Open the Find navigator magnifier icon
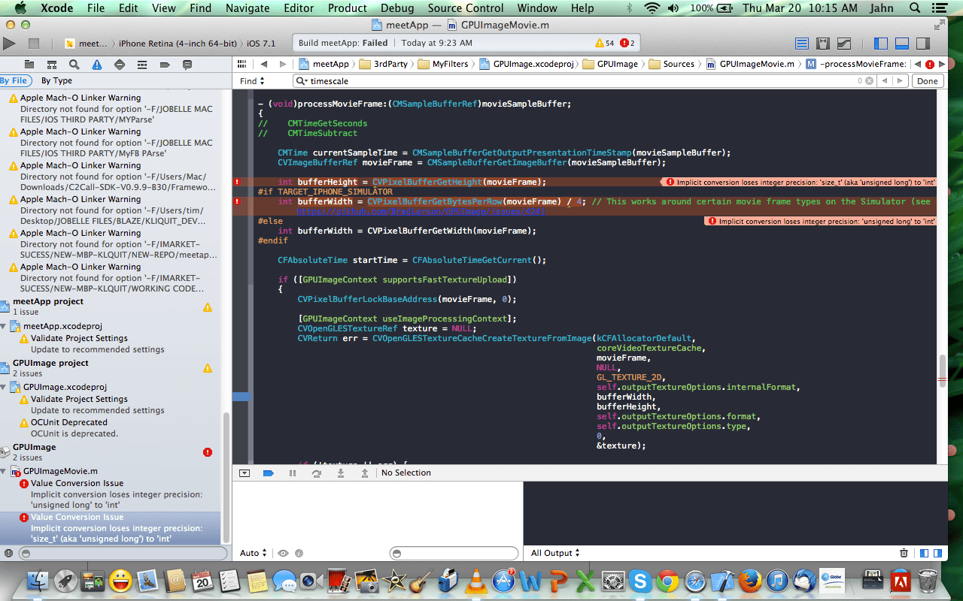Image resolution: width=963 pixels, height=601 pixels. click(x=74, y=65)
